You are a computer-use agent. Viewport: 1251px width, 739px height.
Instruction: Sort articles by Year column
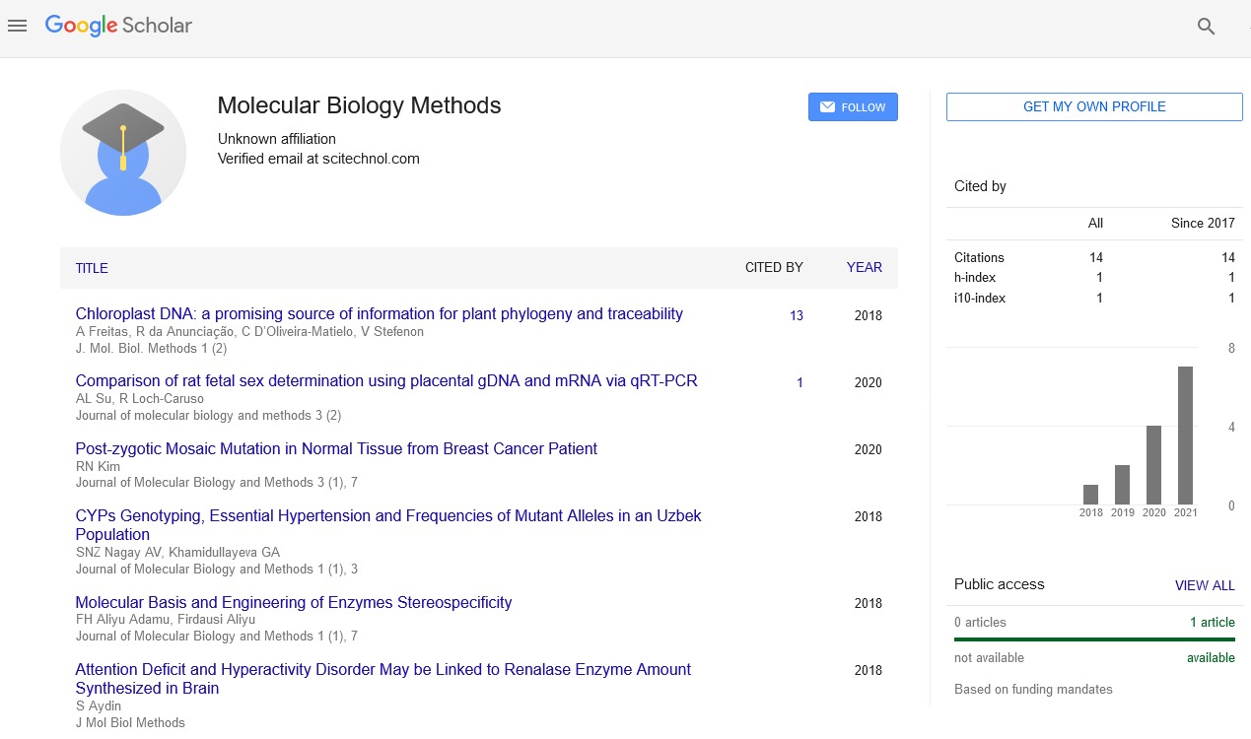tap(865, 267)
